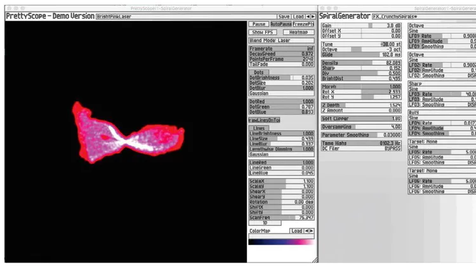476x267 pixels.
Task: Adjust the DotGreen color slider
Action: (x=281, y=107)
